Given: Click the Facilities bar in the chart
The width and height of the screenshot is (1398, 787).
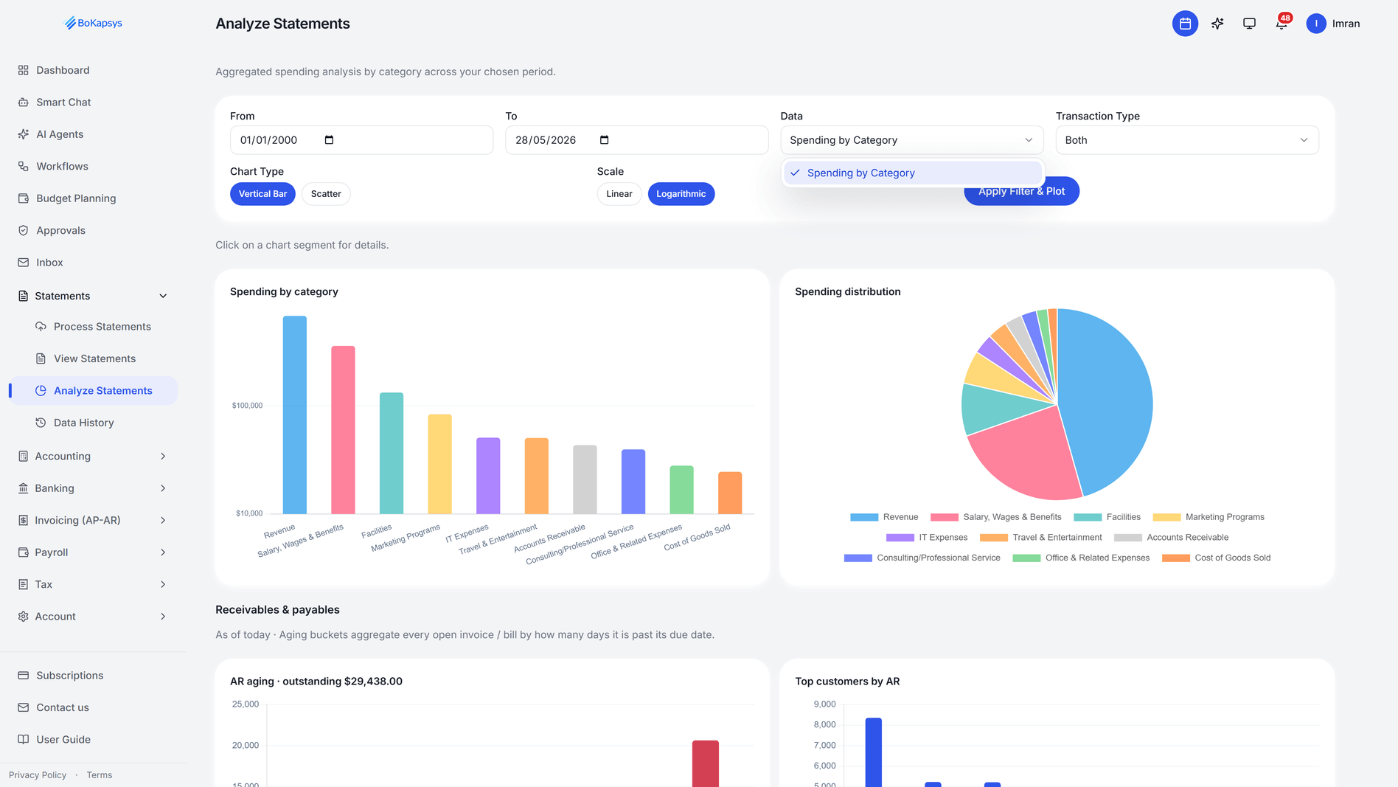Looking at the screenshot, I should pos(392,454).
